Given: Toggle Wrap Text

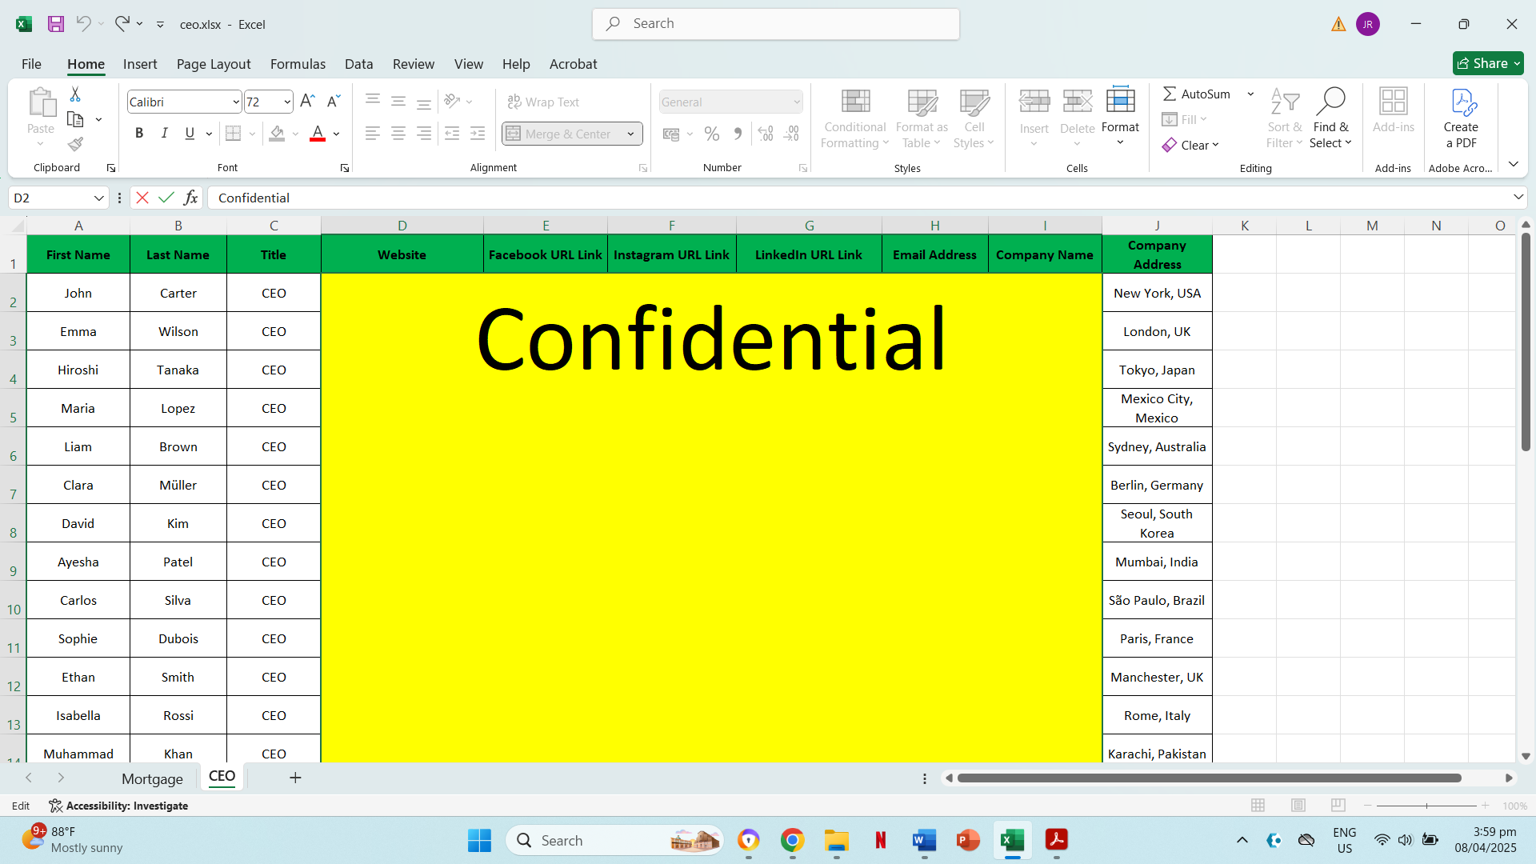Looking at the screenshot, I should (x=543, y=102).
